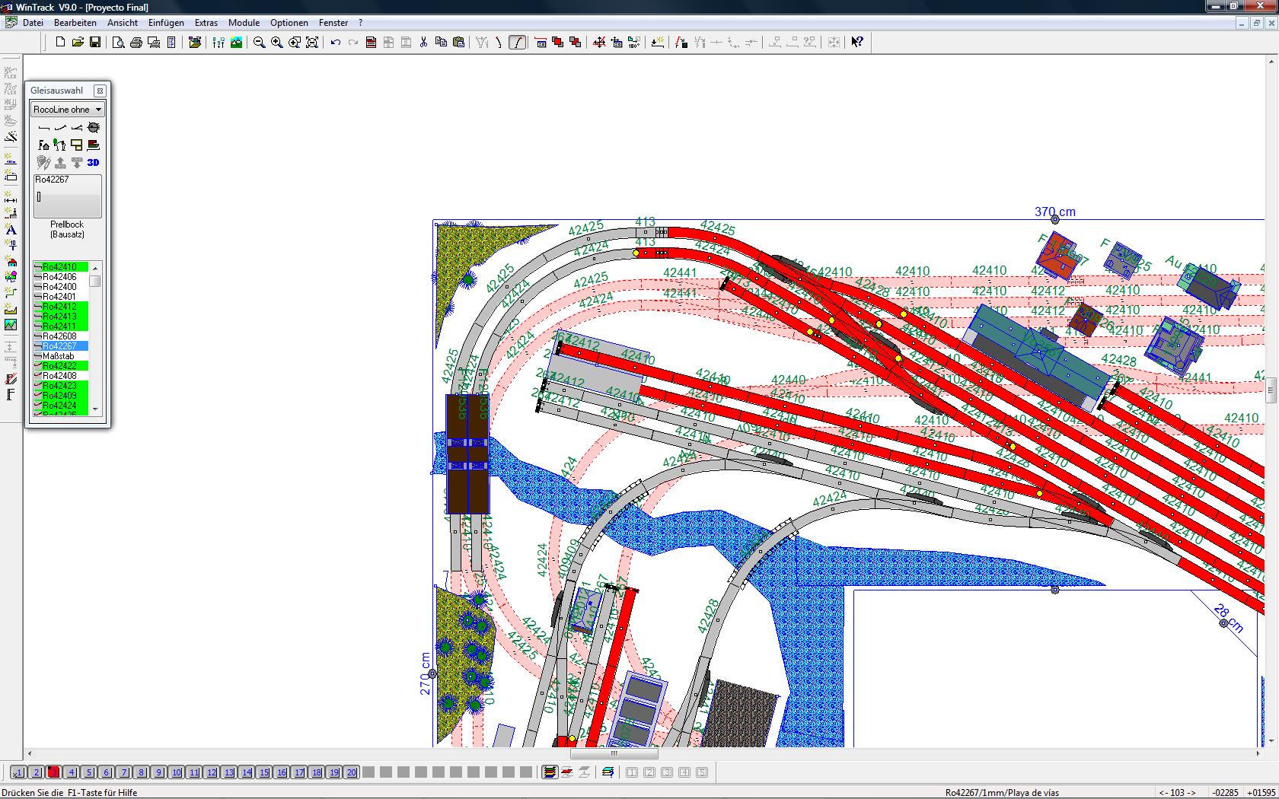Click the track list scroll up arrow
Image resolution: width=1279 pixels, height=799 pixels.
pyautogui.click(x=95, y=268)
